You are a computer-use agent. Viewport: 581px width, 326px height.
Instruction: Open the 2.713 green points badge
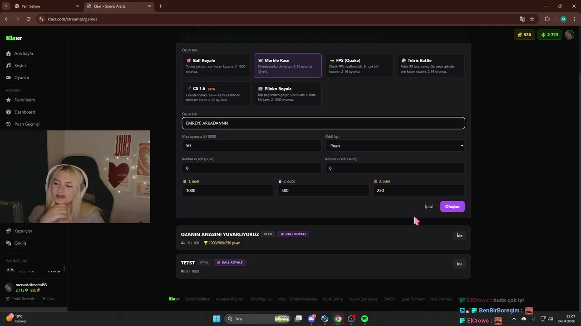(550, 35)
